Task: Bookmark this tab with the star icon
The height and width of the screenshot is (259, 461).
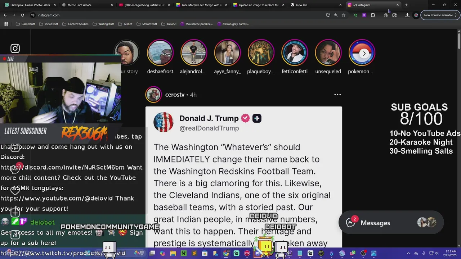Action: (x=344, y=15)
